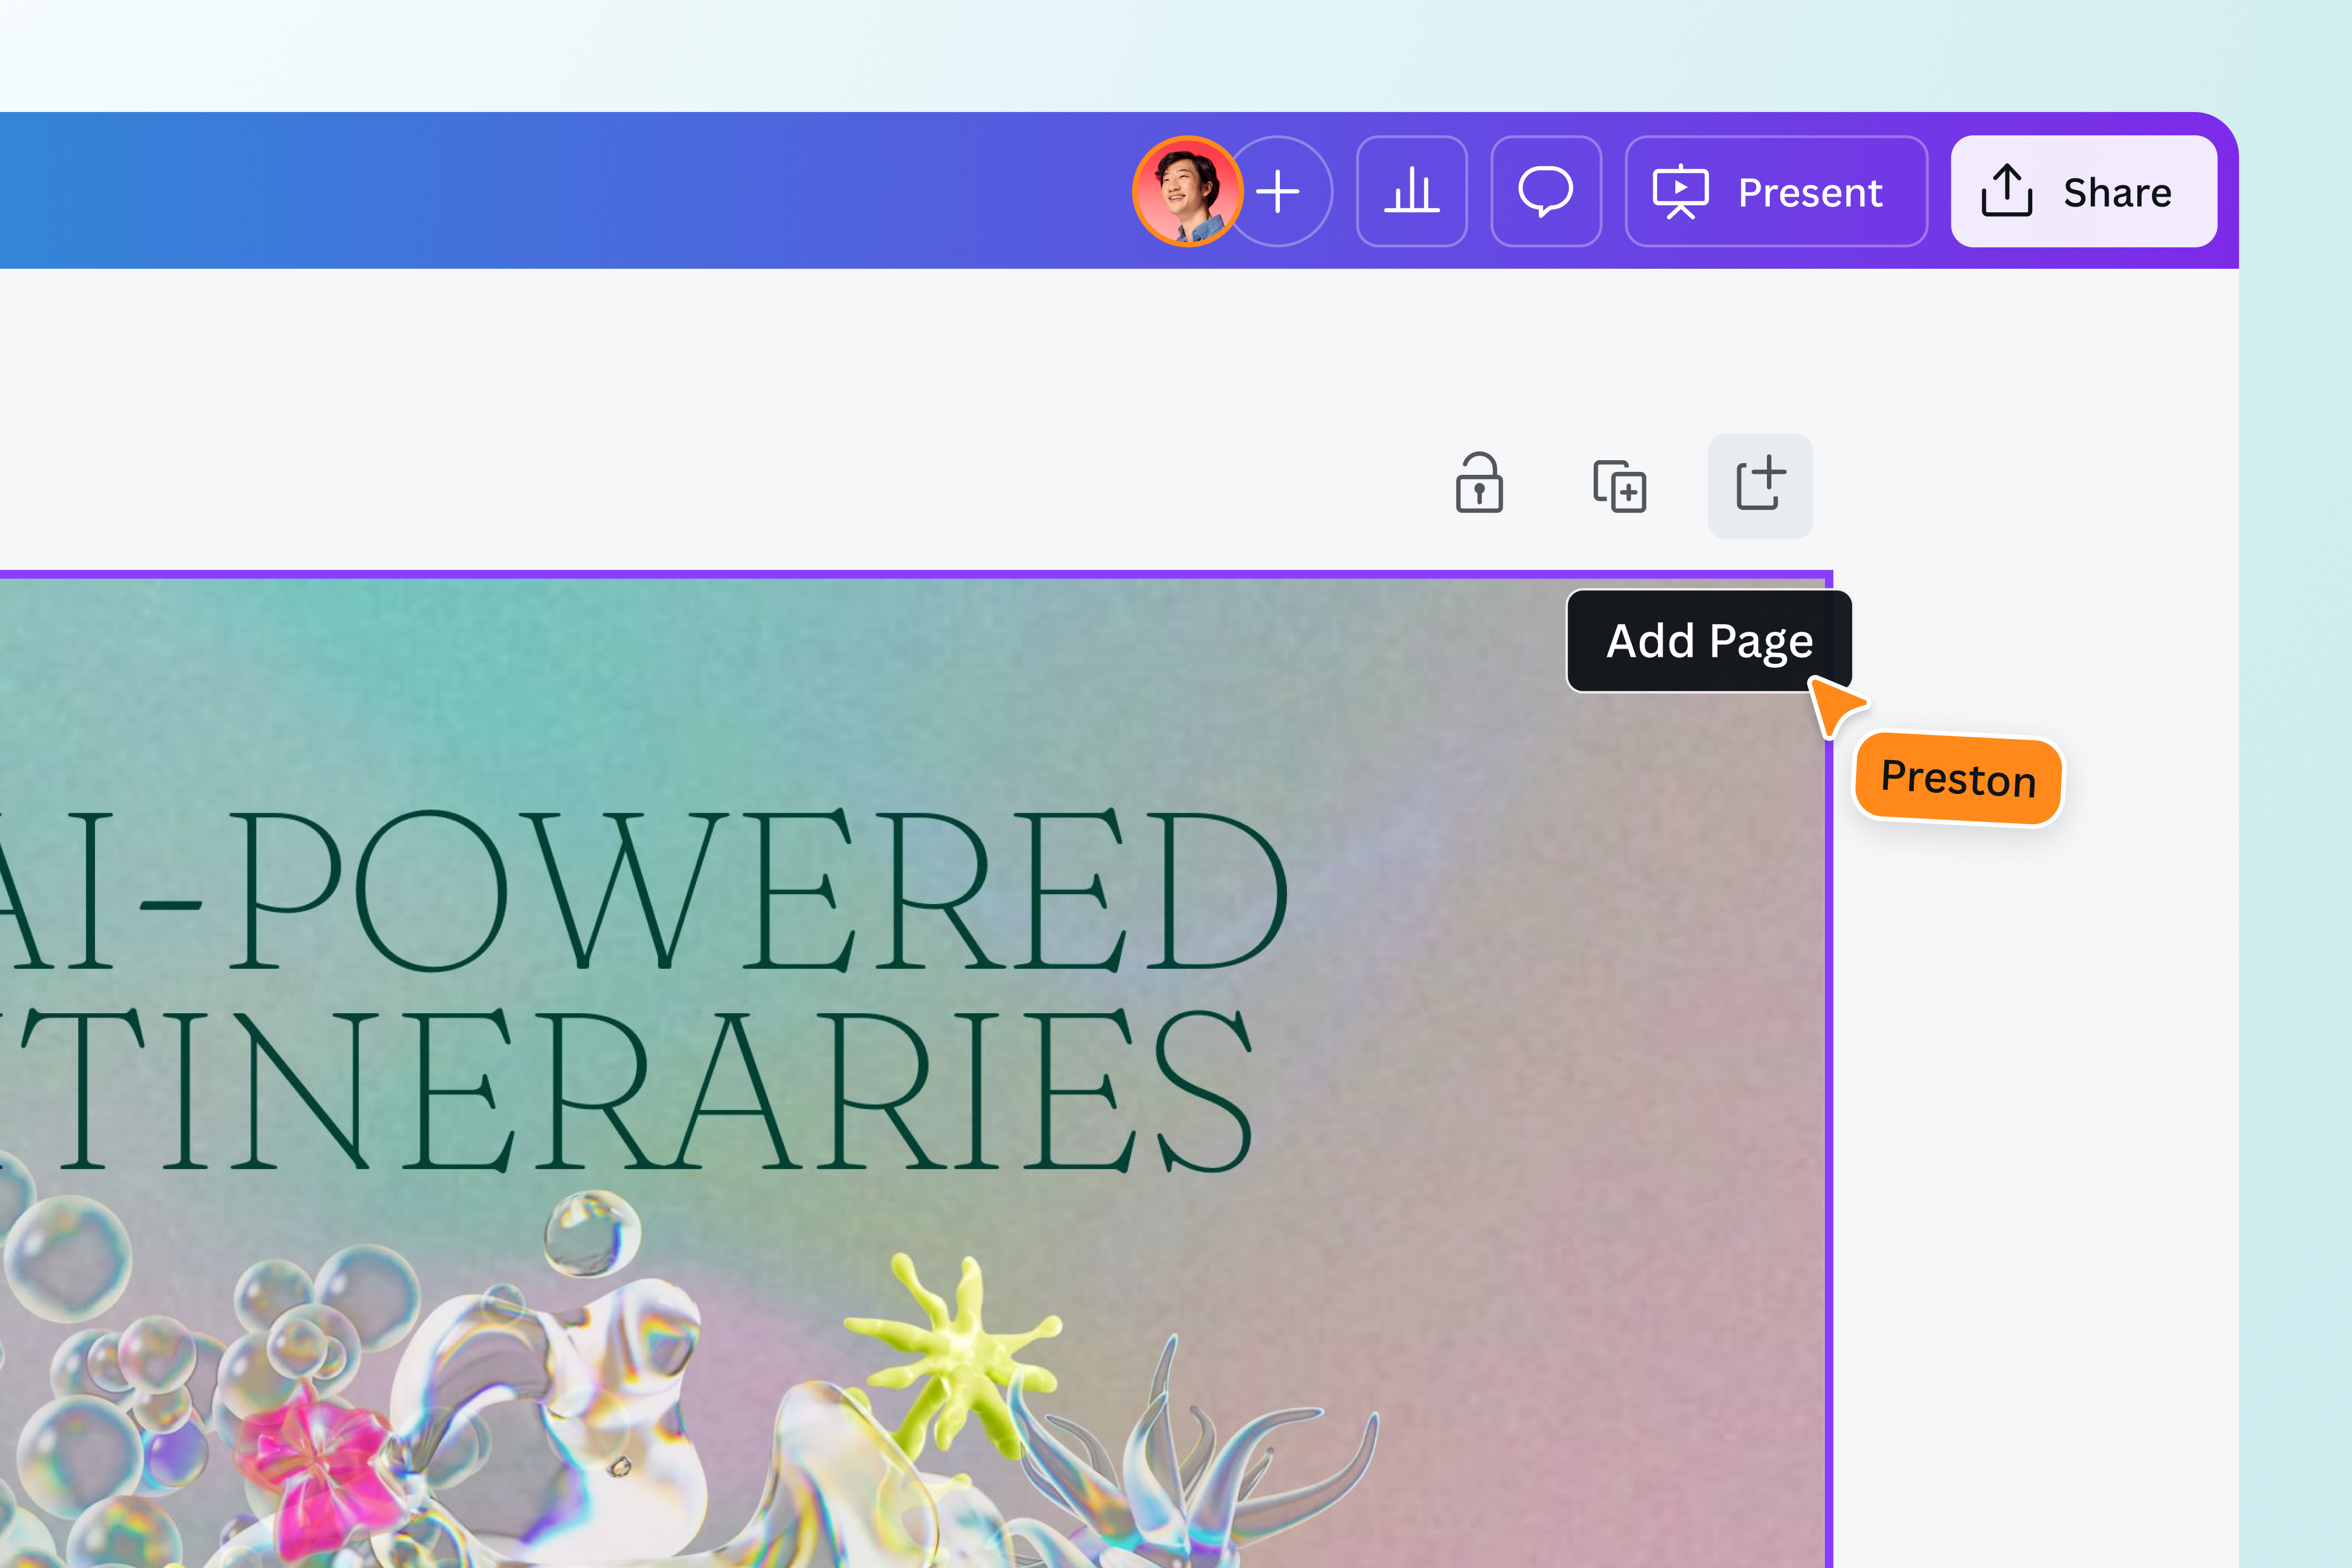This screenshot has height=1568, width=2352.
Task: Select the presentation screen icon next to Present
Action: point(1682,191)
